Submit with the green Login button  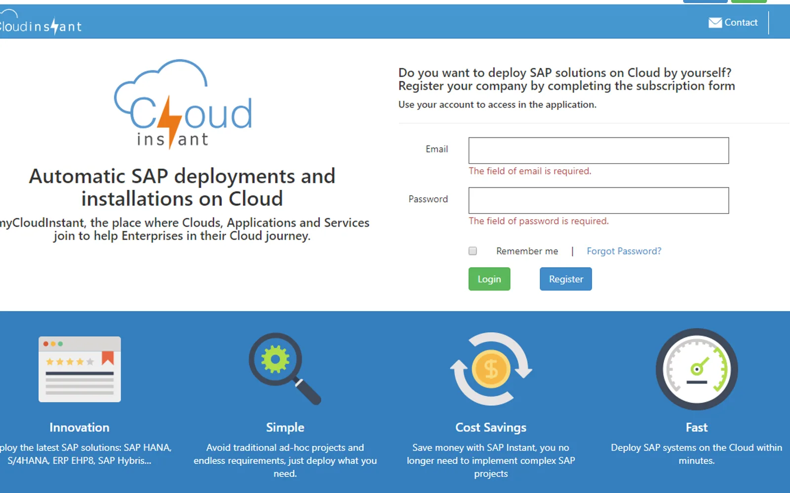click(489, 279)
